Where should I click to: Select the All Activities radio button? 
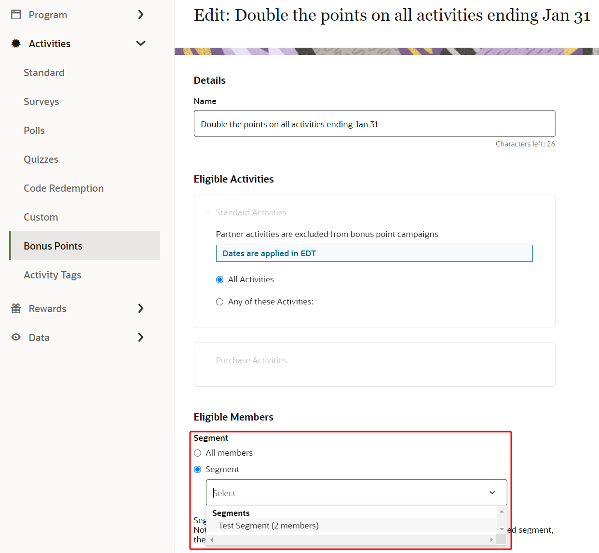click(220, 279)
